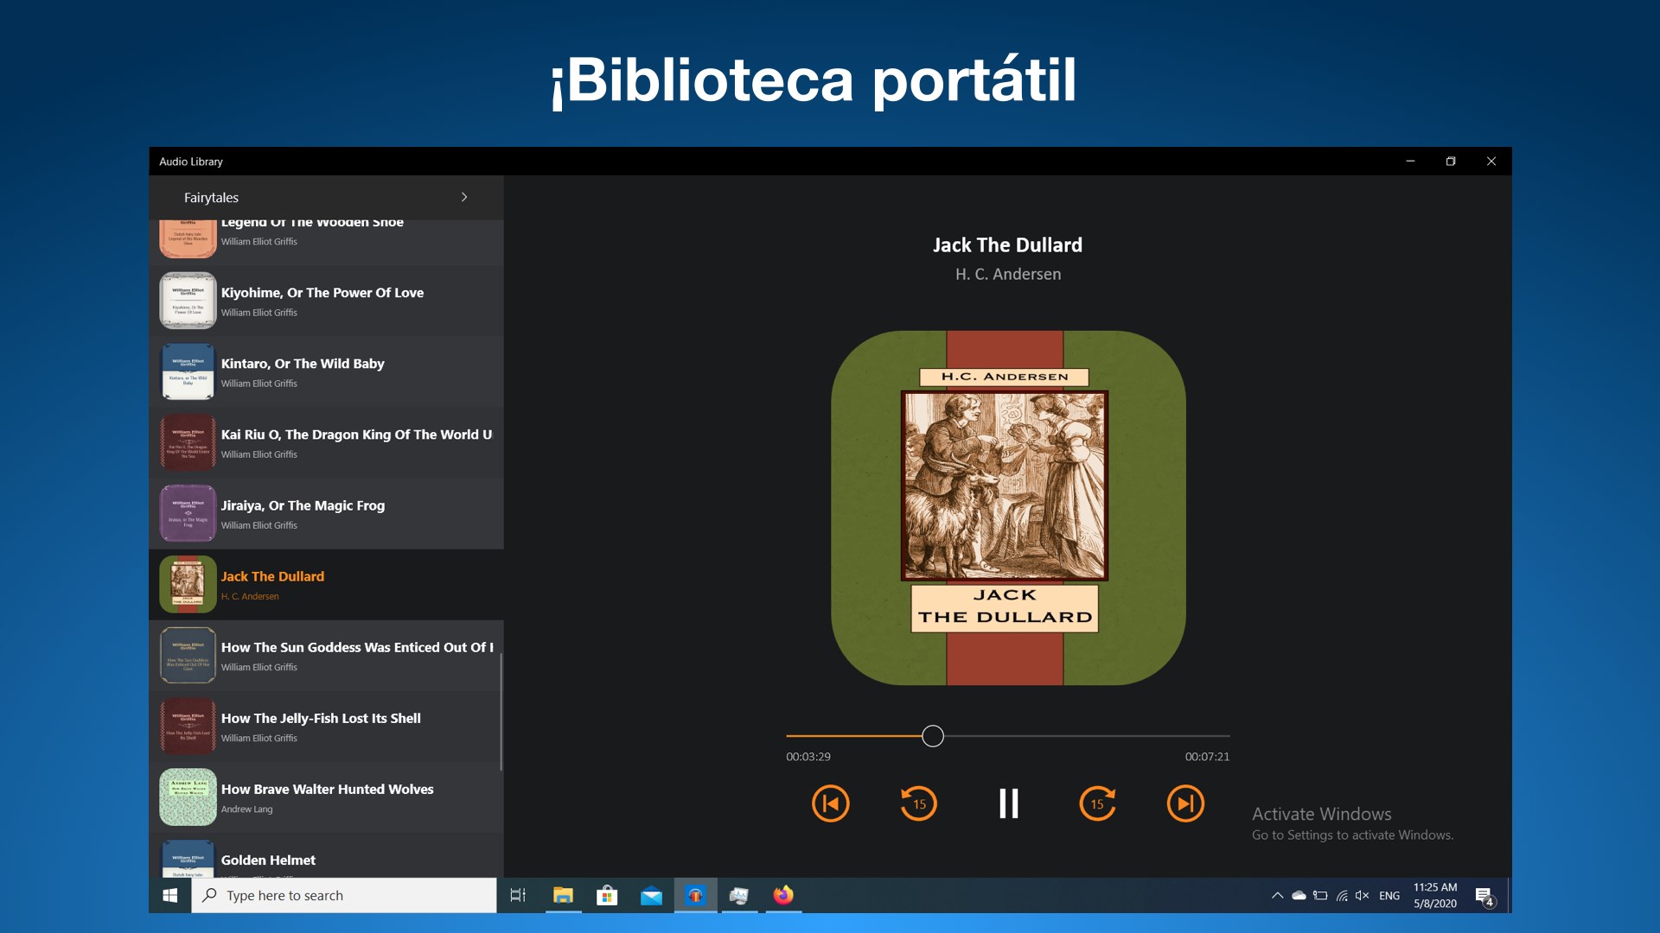Open Microsoft Store taskbar icon
1660x933 pixels.
(607, 896)
